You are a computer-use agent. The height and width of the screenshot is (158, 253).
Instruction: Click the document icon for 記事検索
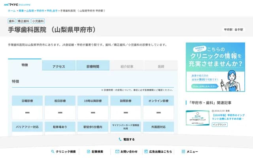pyautogui.click(x=89, y=151)
